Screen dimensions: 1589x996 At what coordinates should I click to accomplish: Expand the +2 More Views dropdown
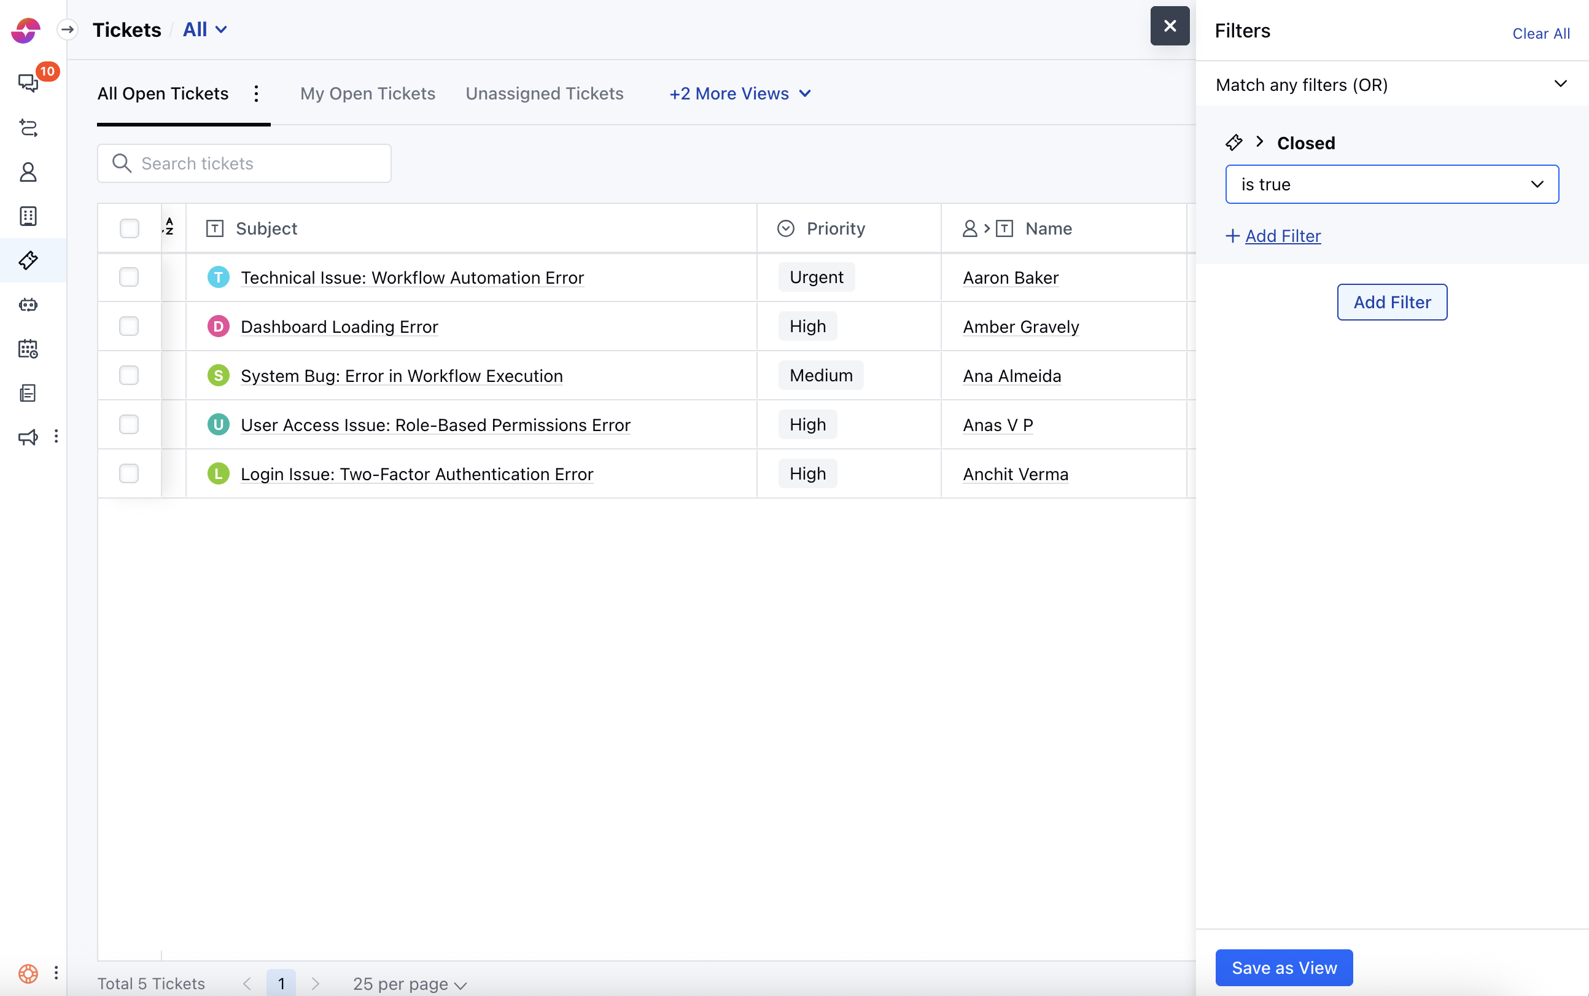pos(739,93)
